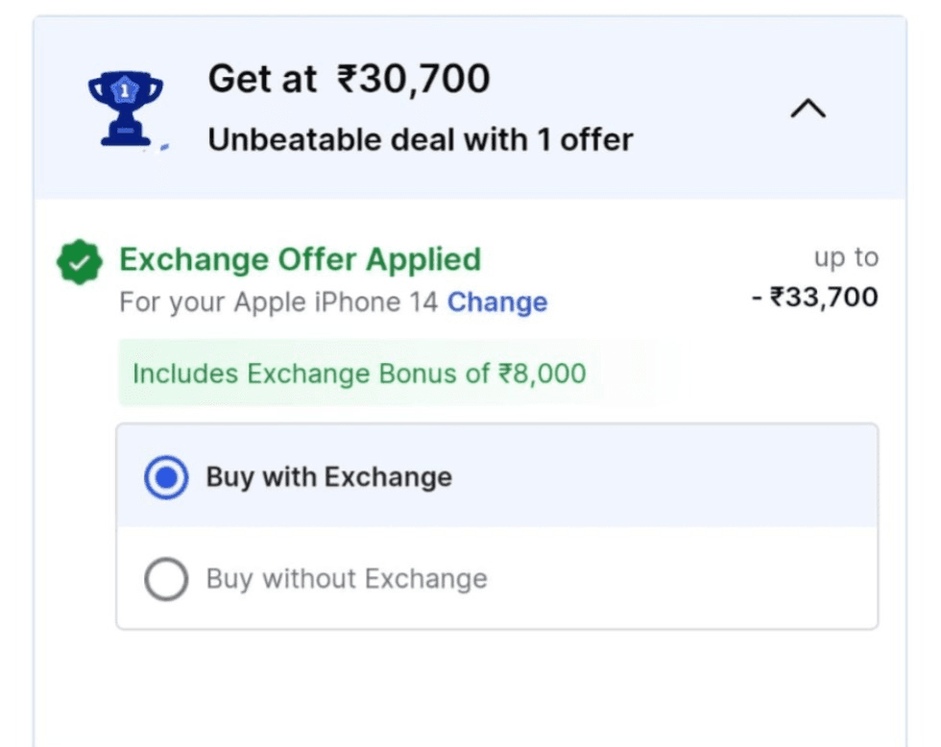Click the blue trophy icon
The width and height of the screenshot is (941, 747).
[x=125, y=108]
